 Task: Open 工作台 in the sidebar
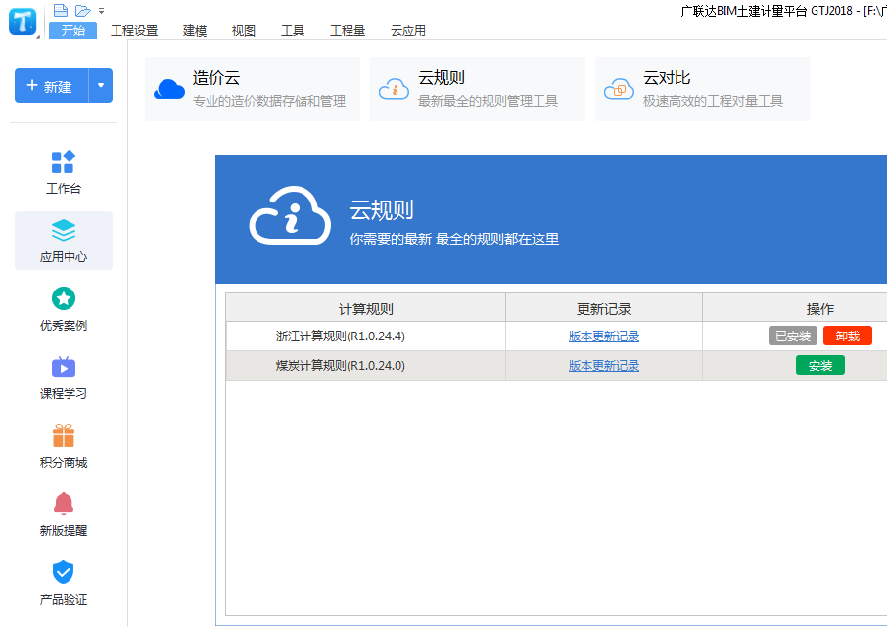pyautogui.click(x=64, y=172)
